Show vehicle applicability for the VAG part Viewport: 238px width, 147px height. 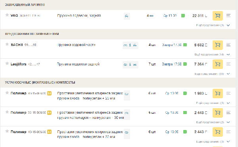[127, 16]
